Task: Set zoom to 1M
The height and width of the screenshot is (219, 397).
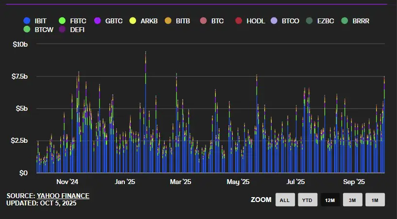Action: coord(375,200)
